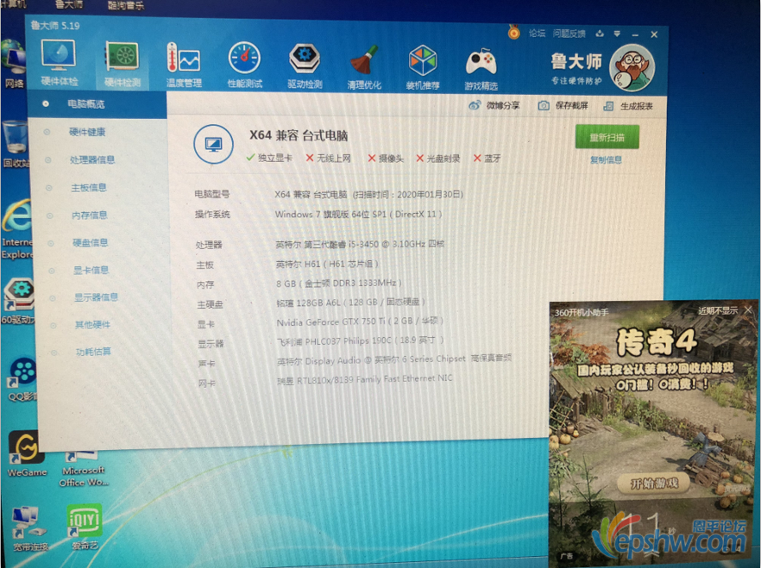Open 温度管理 temperature management
This screenshot has width=761, height=568.
pos(184,65)
